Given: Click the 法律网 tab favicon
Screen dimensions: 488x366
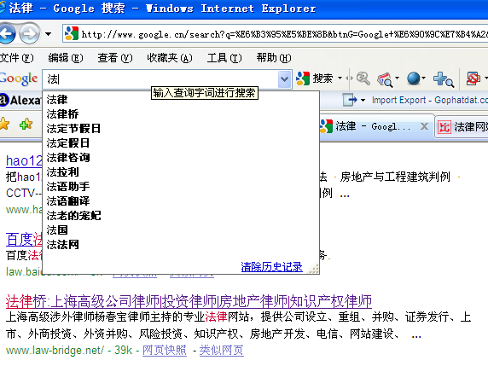Looking at the screenshot, I should tap(444, 127).
